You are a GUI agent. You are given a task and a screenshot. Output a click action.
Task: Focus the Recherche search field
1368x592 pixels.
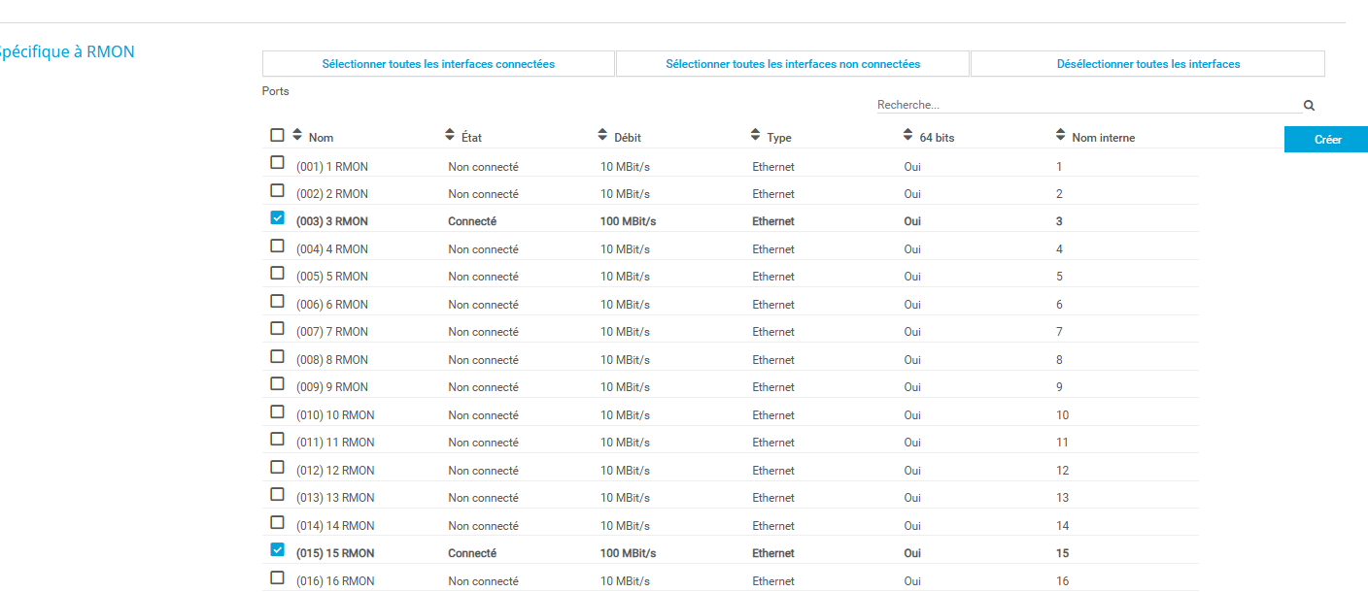click(1086, 105)
